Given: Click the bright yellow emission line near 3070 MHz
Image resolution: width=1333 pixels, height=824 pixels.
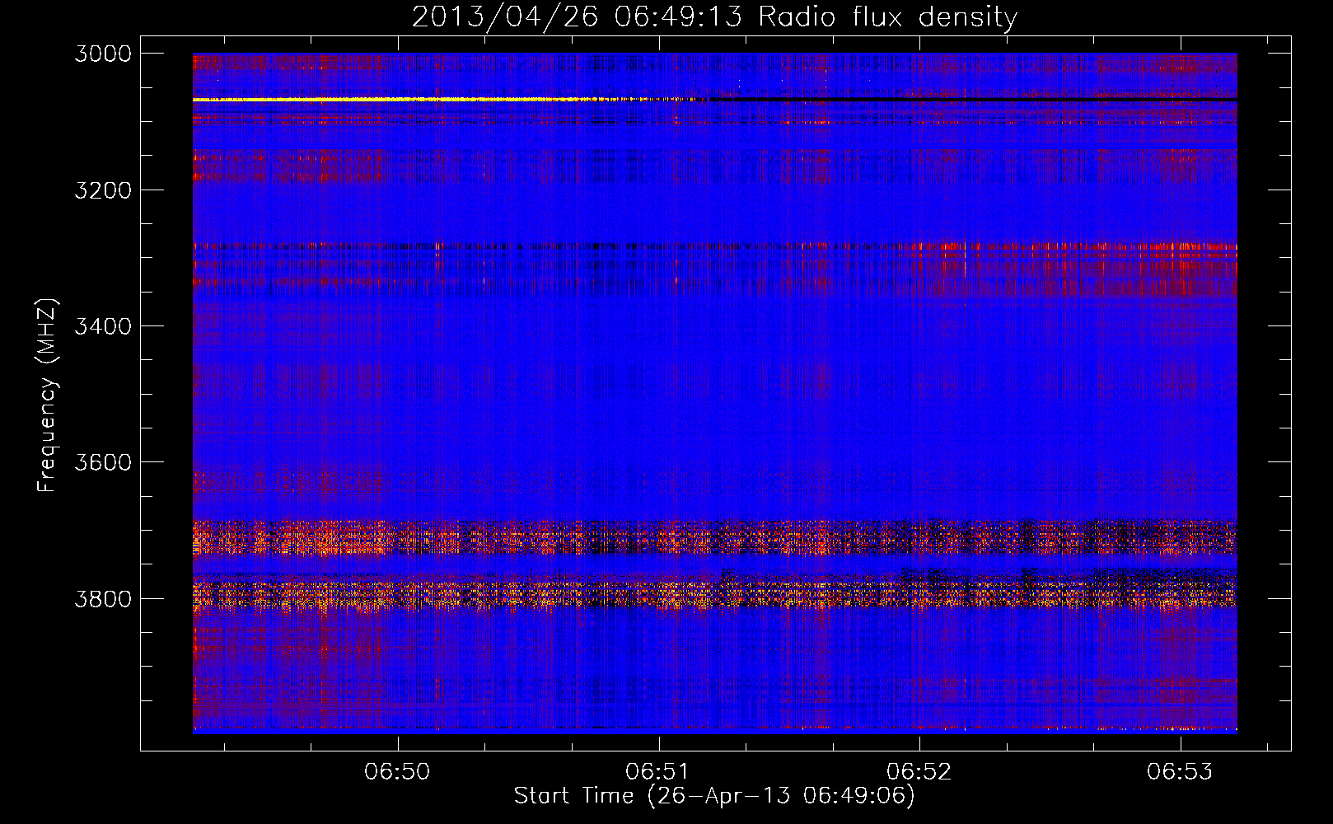Looking at the screenshot, I should click(445, 100).
